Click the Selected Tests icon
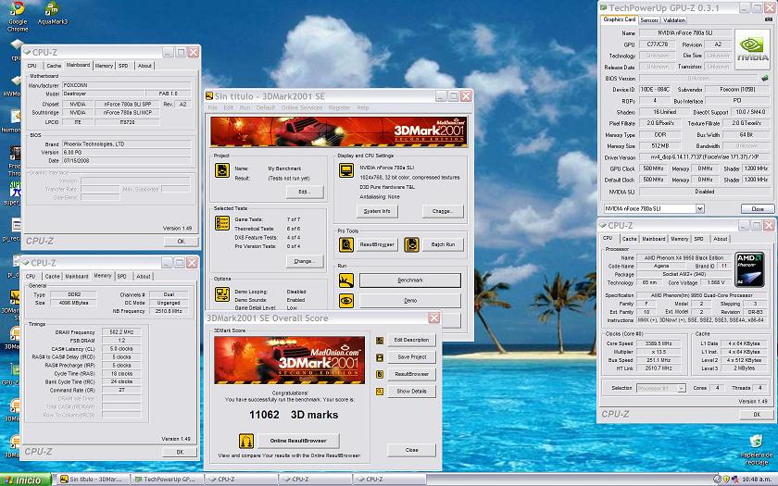Image resolution: width=778 pixels, height=486 pixels. (x=221, y=223)
